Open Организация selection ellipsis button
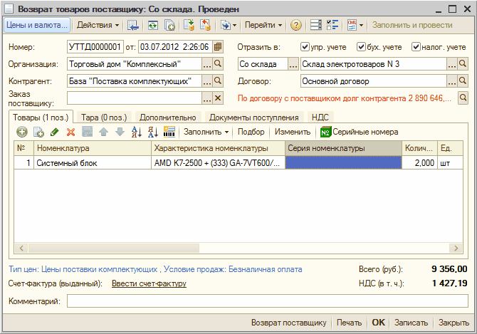Image resolution: width=477 pixels, height=334 pixels. click(207, 64)
